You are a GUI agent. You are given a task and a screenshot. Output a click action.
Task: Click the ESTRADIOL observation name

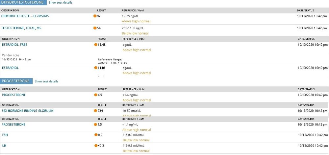(10, 68)
